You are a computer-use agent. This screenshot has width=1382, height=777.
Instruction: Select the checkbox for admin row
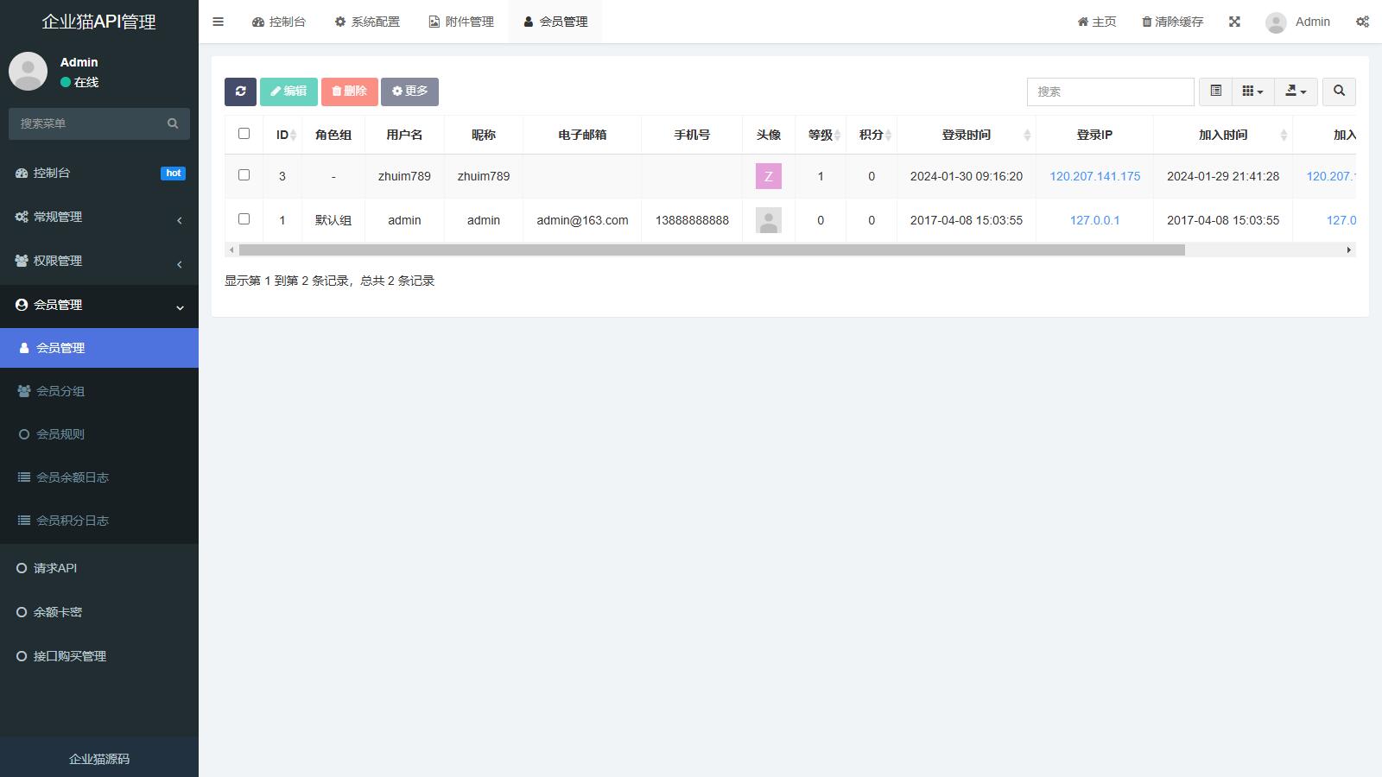pyautogui.click(x=244, y=219)
